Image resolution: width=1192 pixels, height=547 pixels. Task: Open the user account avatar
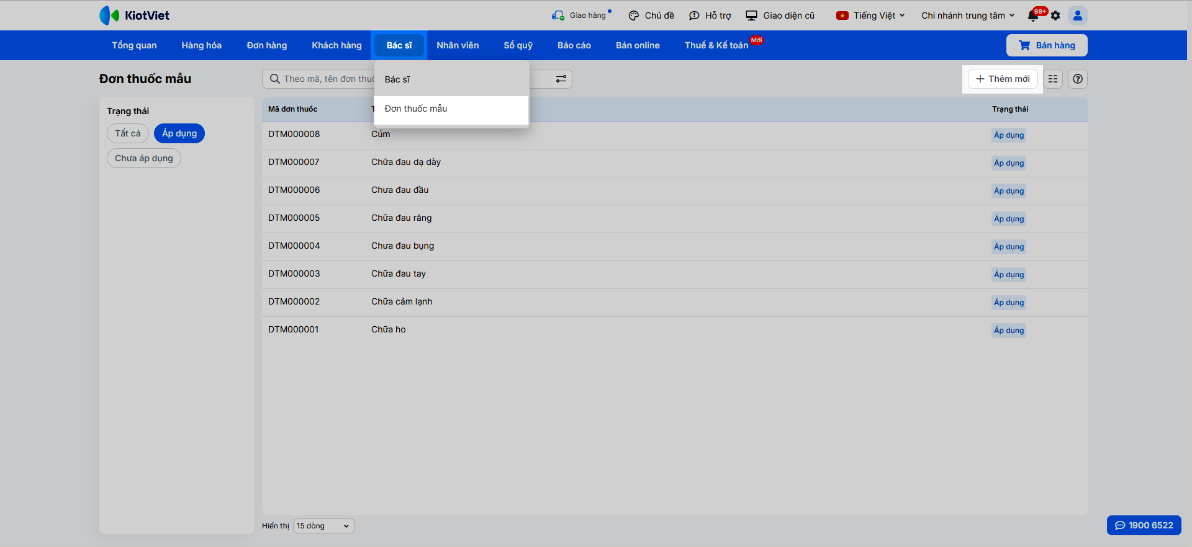[x=1078, y=16]
